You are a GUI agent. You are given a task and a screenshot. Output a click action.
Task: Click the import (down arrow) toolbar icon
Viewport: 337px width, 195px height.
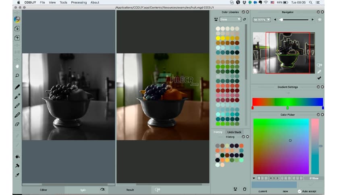coord(17,29)
